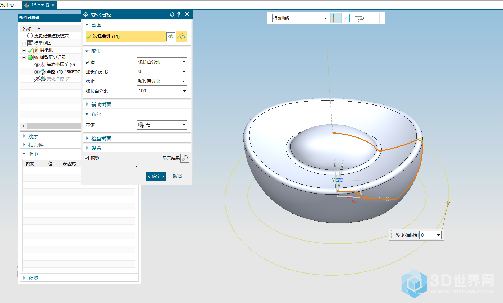Enable the chain within feature icon
Image resolution: width=503 pixels, height=303 pixels.
(x=360, y=18)
